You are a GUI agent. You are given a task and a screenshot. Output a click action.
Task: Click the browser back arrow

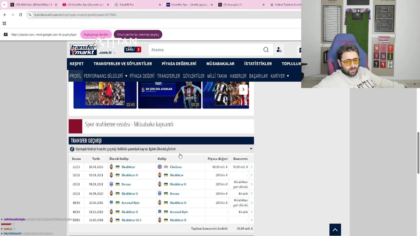tap(5, 15)
